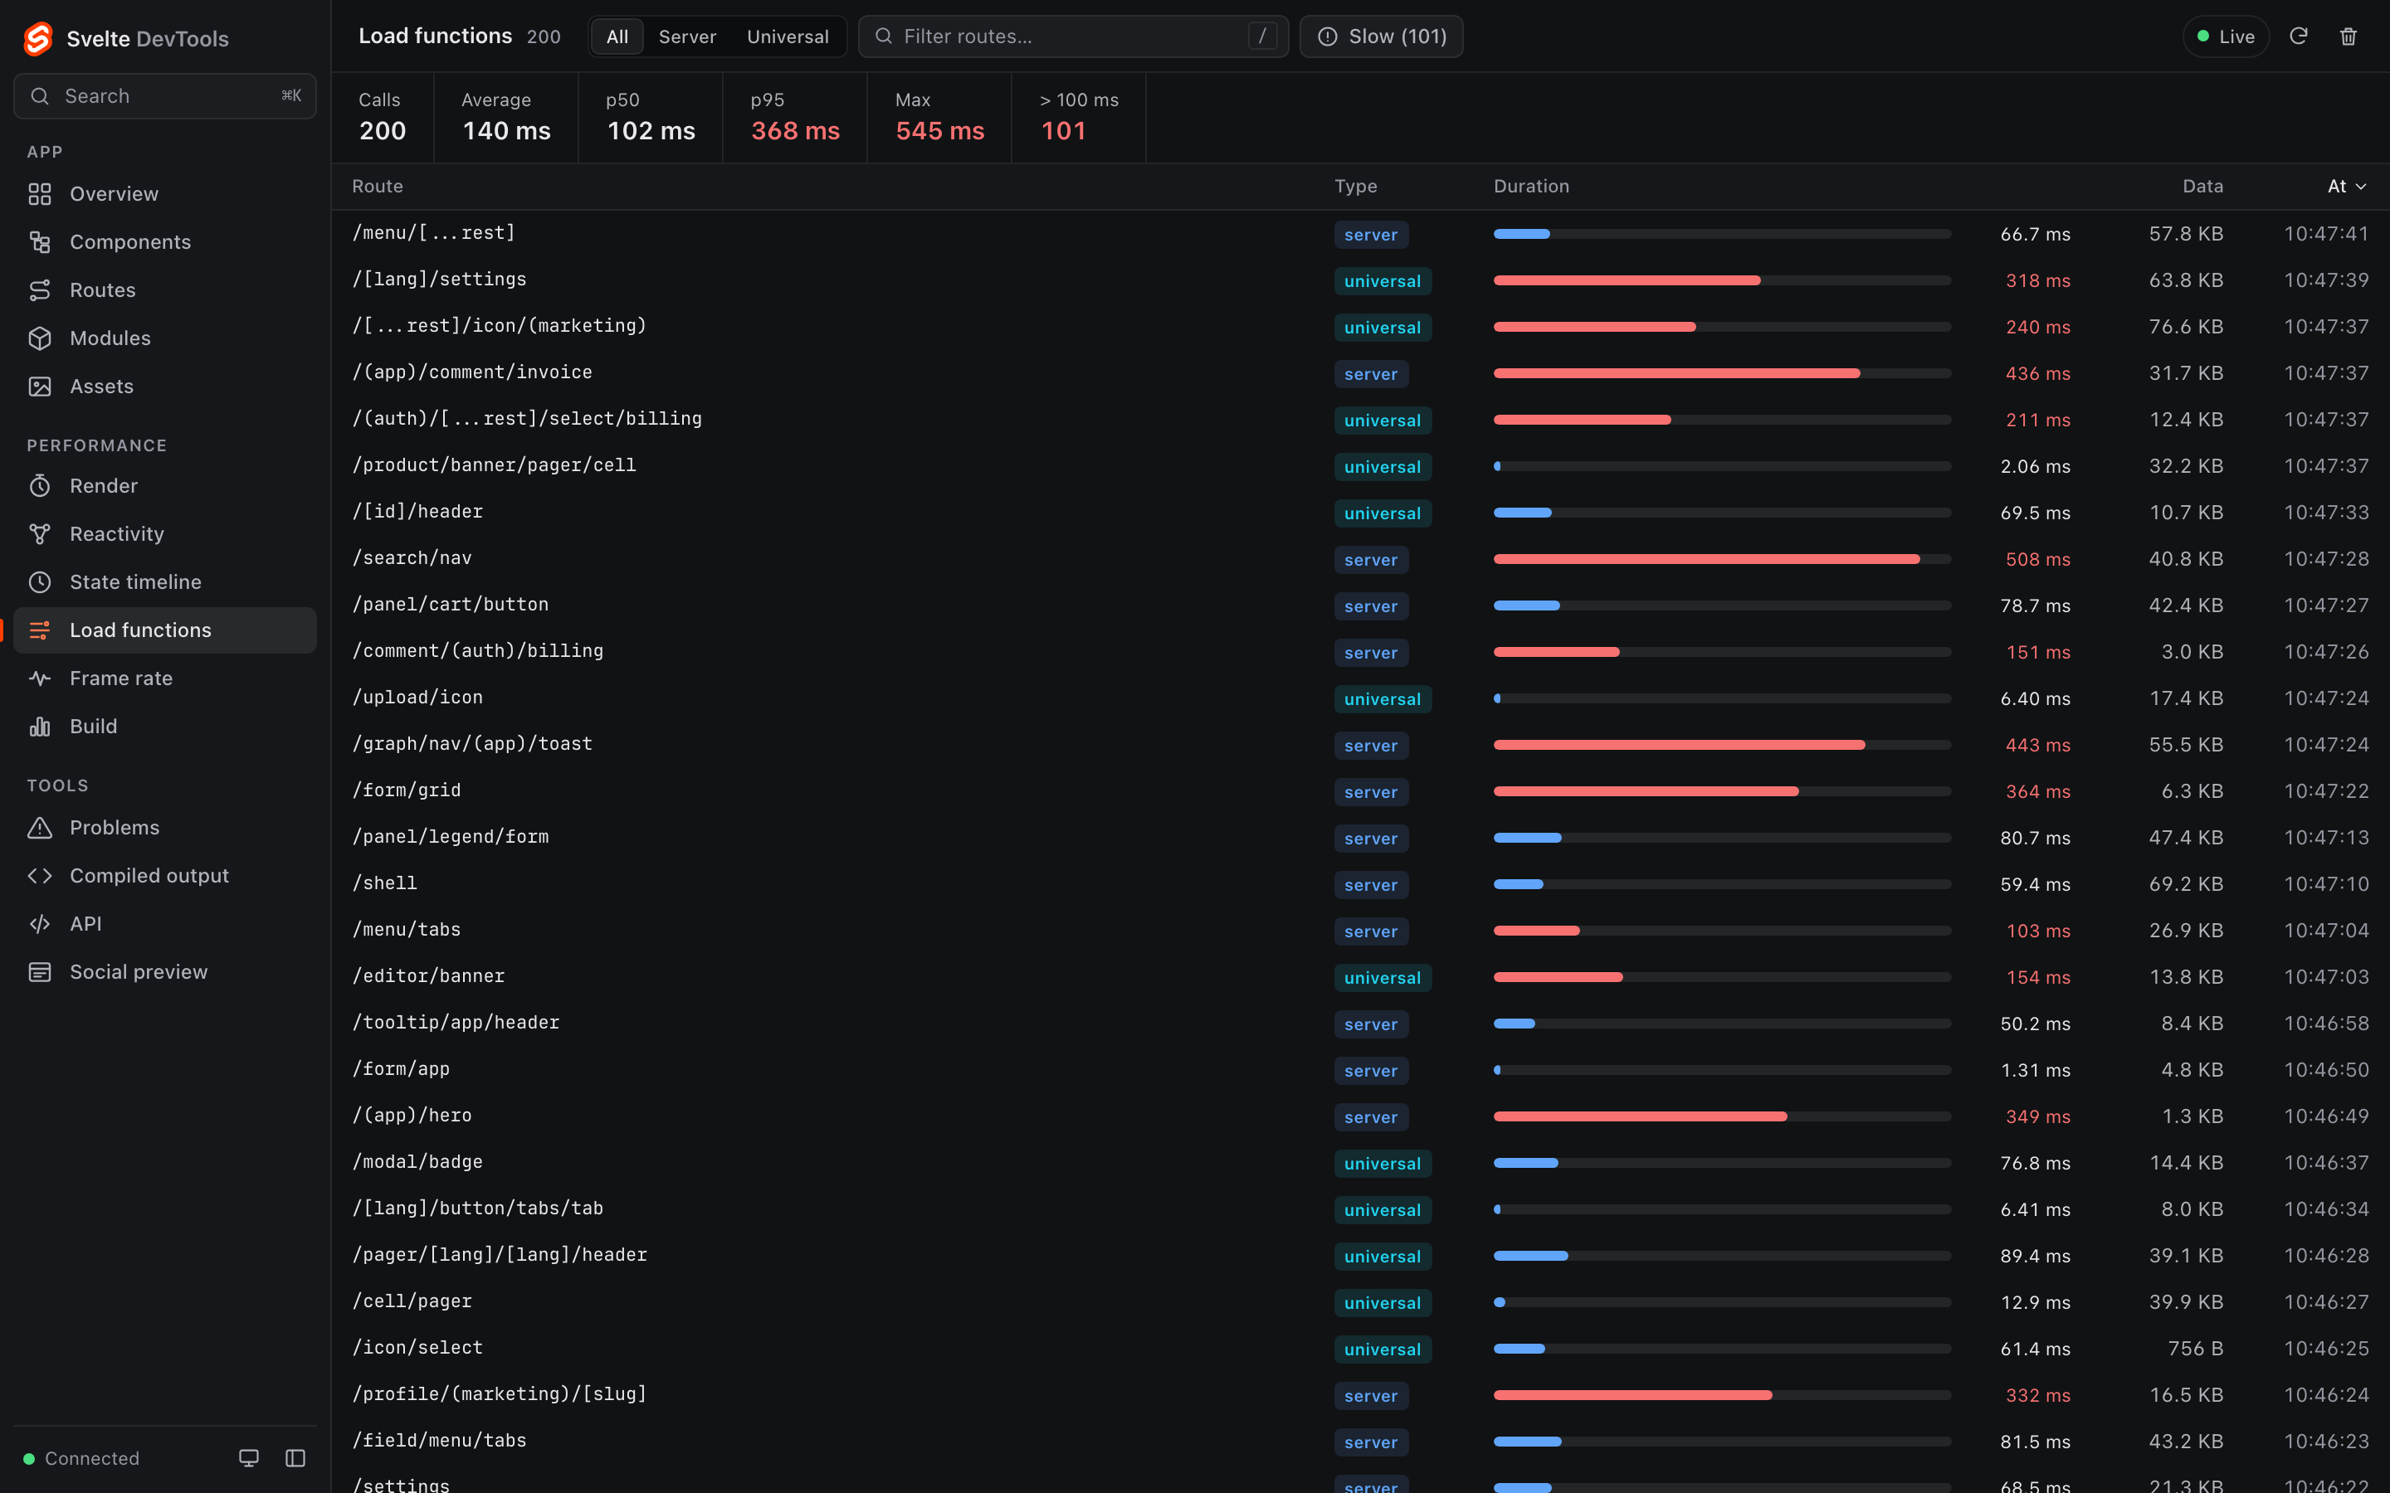The width and height of the screenshot is (2390, 1493).
Task: Click the p95 368 ms stat
Action: (795, 118)
